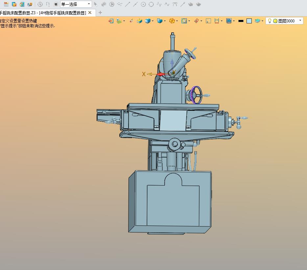Viewport: 307px width, 270px height.
Task: Add a new document tab with plus
Action: 100,13
